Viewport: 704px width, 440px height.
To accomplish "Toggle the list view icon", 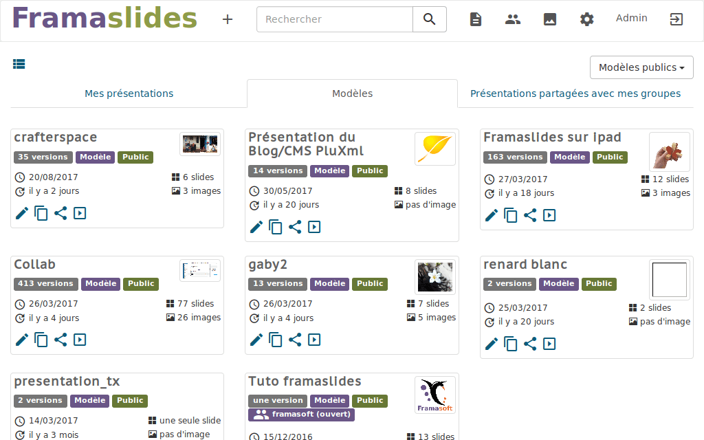I will pyautogui.click(x=19, y=64).
